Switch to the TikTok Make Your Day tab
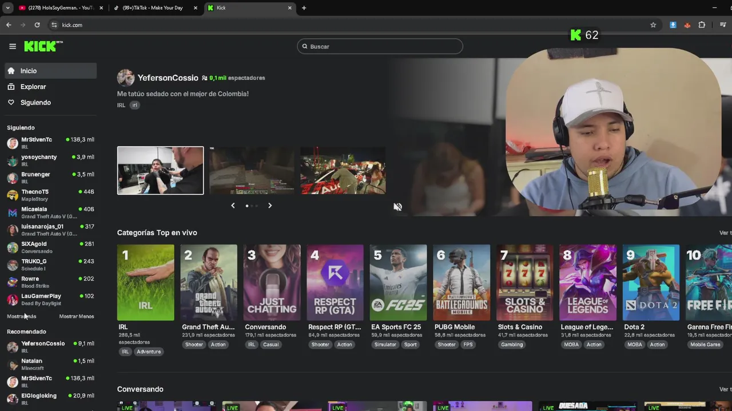The height and width of the screenshot is (411, 732). click(x=156, y=8)
